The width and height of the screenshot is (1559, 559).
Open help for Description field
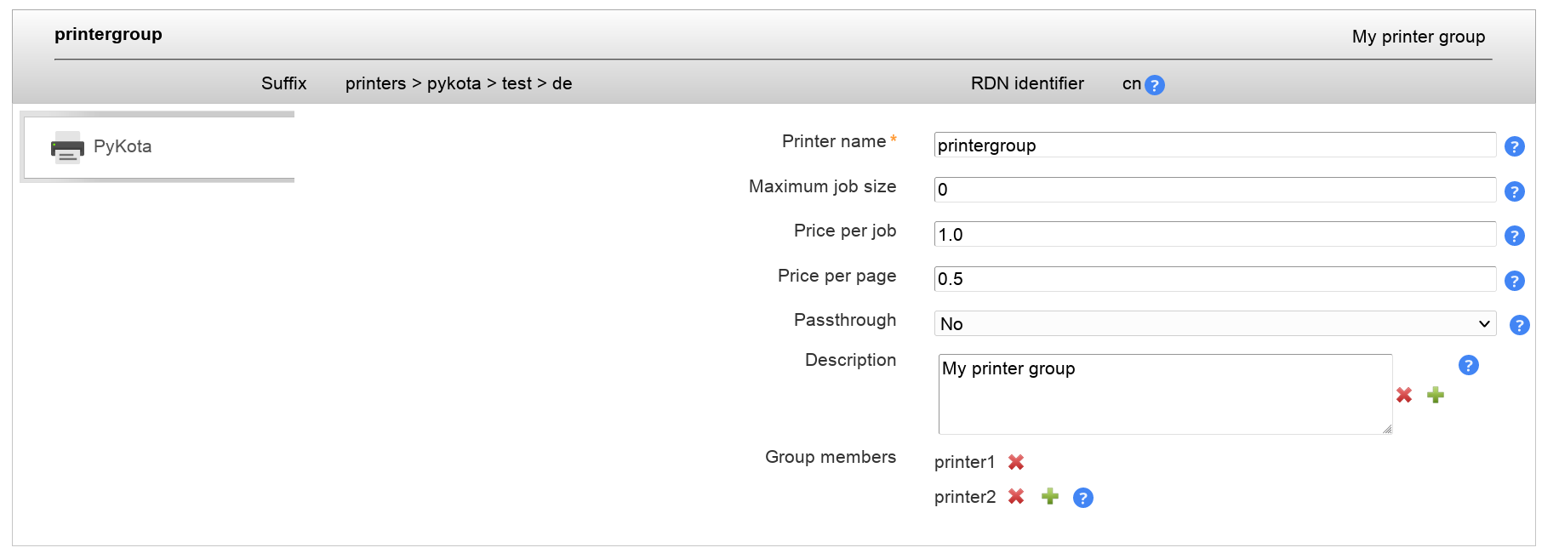pos(1468,365)
